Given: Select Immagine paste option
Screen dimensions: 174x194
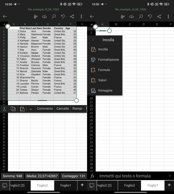Looking at the screenshot, I should [105, 90].
